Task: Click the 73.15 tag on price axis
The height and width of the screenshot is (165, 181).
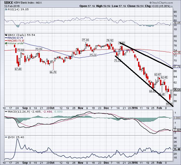Action: 177,53
